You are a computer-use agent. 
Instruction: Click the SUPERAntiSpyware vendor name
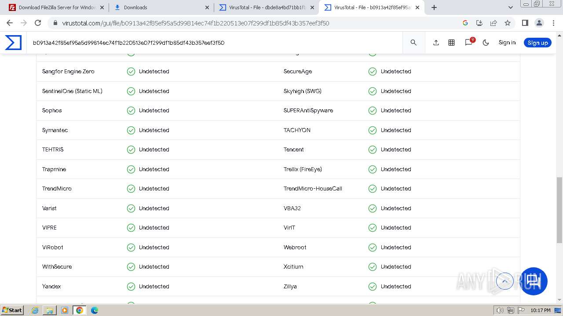click(308, 111)
